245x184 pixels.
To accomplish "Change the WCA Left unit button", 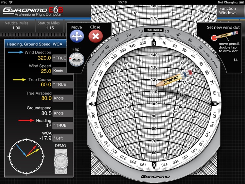I will coord(63,138).
